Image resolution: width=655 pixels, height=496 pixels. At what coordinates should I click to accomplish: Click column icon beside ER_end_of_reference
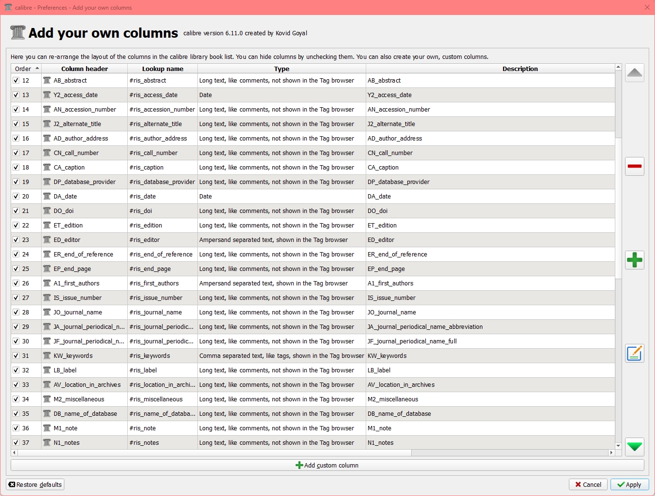click(x=47, y=255)
